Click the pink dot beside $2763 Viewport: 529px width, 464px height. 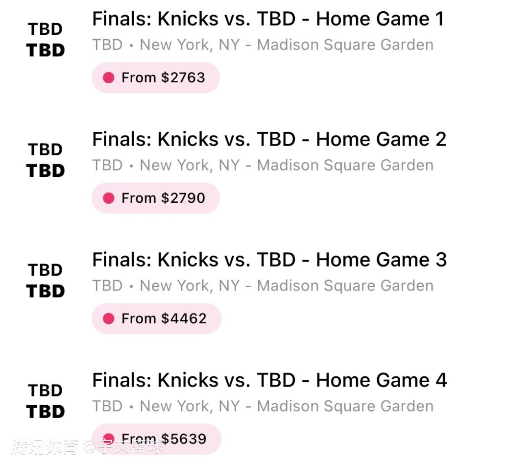[x=109, y=77]
